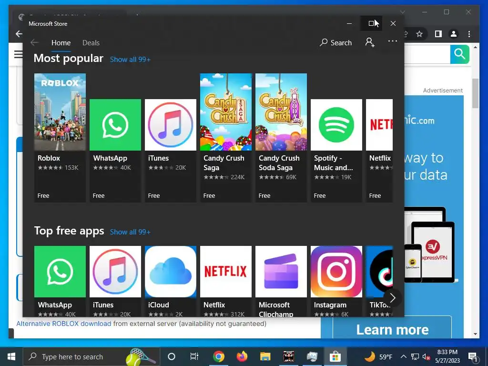Image resolution: width=488 pixels, height=366 pixels.
Task: Toggle the Chrome side panel icon
Action: 438,34
